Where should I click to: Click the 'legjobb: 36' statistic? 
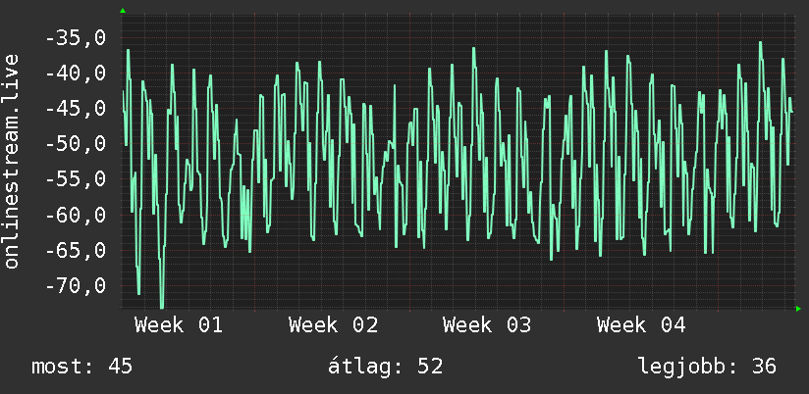point(707,367)
